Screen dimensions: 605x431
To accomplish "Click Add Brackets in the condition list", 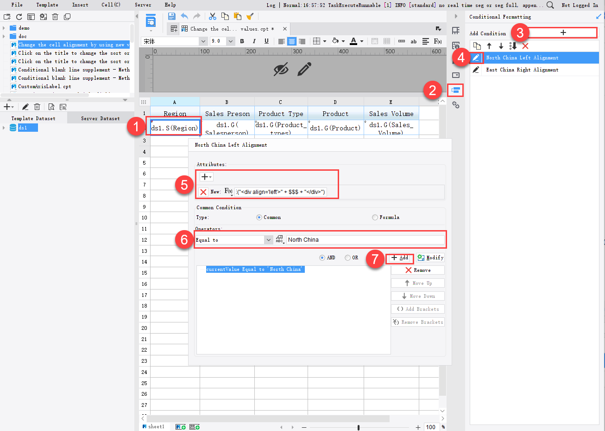I will (417, 309).
